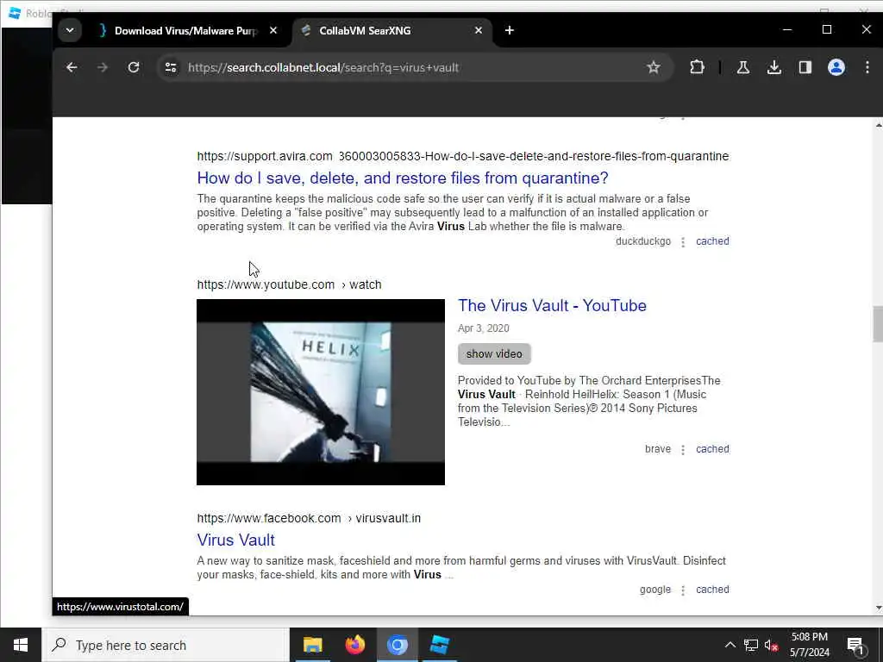Open options dots next to google

click(x=683, y=590)
